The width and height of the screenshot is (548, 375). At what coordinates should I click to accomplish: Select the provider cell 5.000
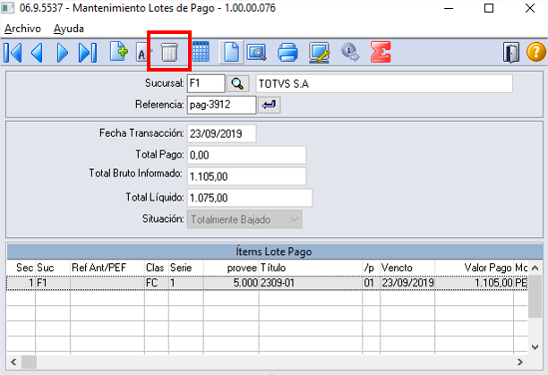click(x=231, y=283)
